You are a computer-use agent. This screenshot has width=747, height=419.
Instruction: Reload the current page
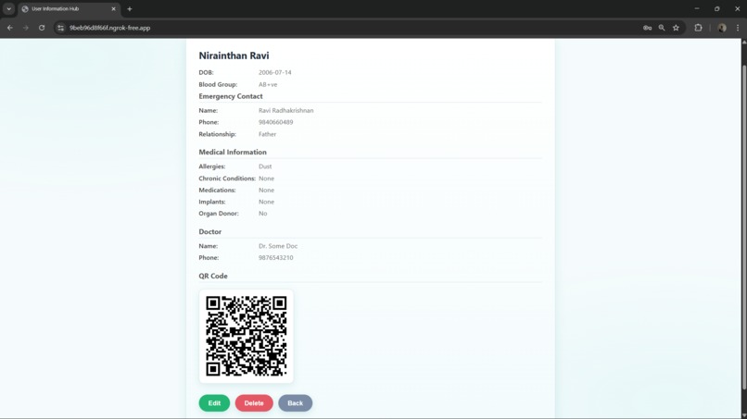[42, 28]
